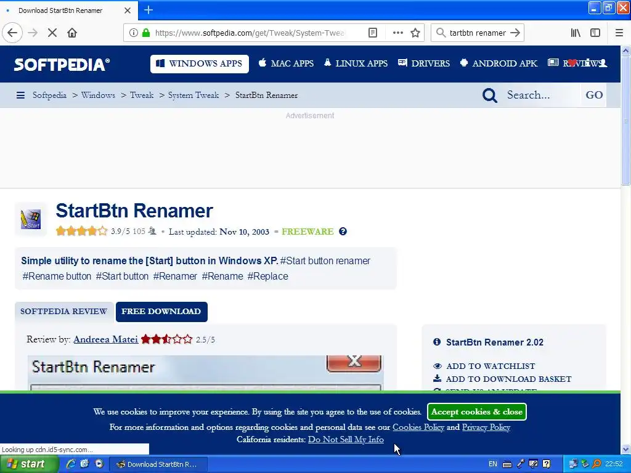Click the FREE DOWNLOAD button
This screenshot has width=631, height=473.
pyautogui.click(x=161, y=312)
